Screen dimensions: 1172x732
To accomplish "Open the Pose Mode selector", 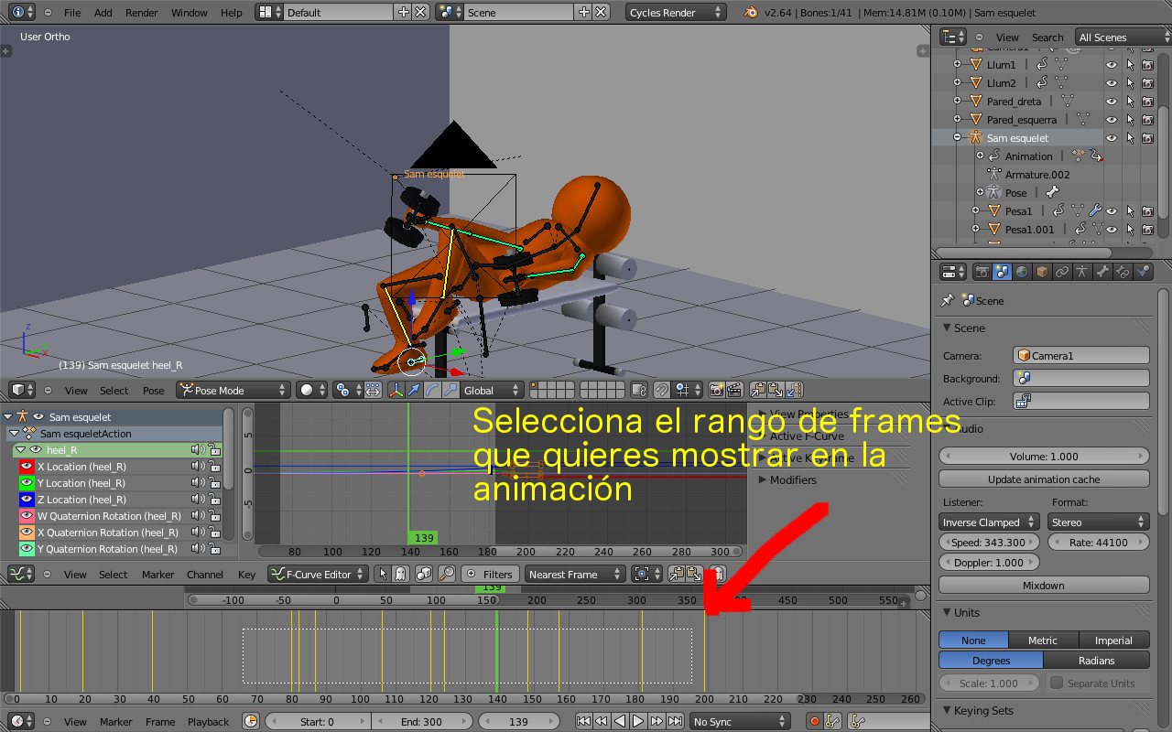I will coord(233,390).
